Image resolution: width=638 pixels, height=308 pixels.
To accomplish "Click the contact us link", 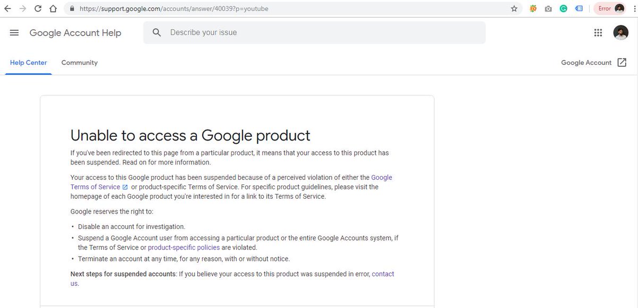I will (x=383, y=274).
